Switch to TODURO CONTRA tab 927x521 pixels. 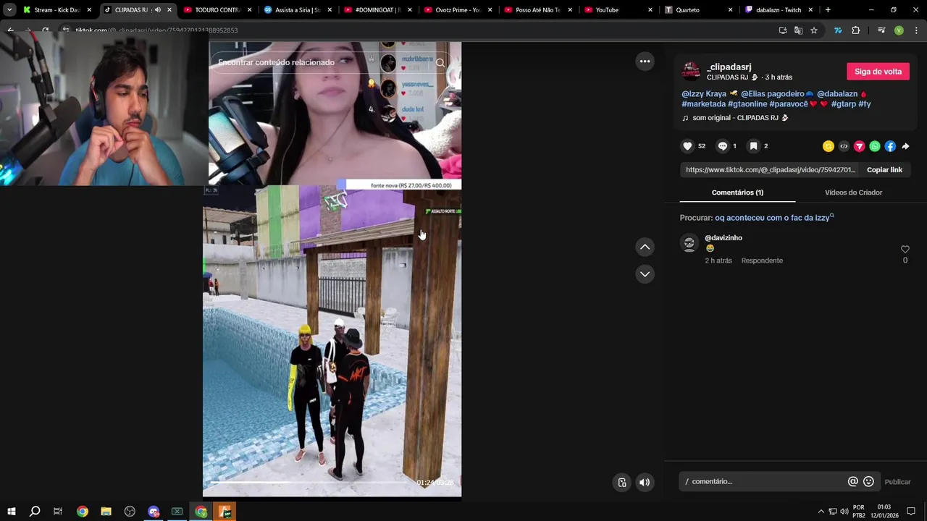coord(217,10)
